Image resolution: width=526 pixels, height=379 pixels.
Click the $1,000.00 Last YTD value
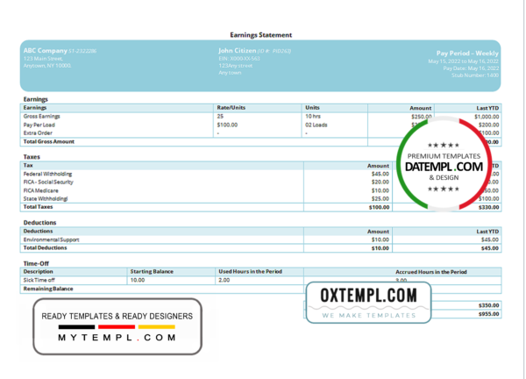coord(487,117)
